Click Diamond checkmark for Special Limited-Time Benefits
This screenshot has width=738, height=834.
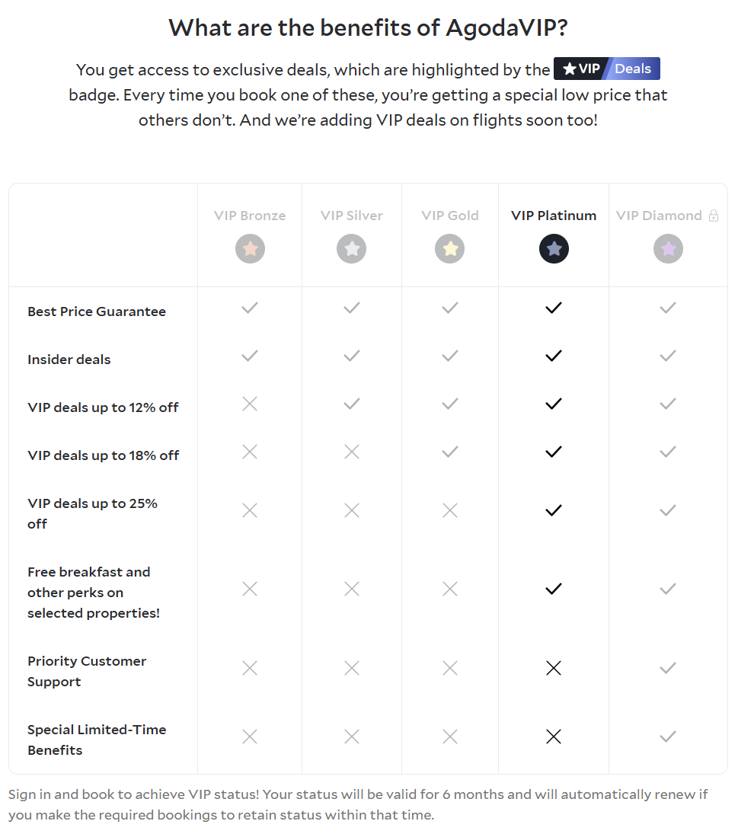pyautogui.click(x=668, y=737)
